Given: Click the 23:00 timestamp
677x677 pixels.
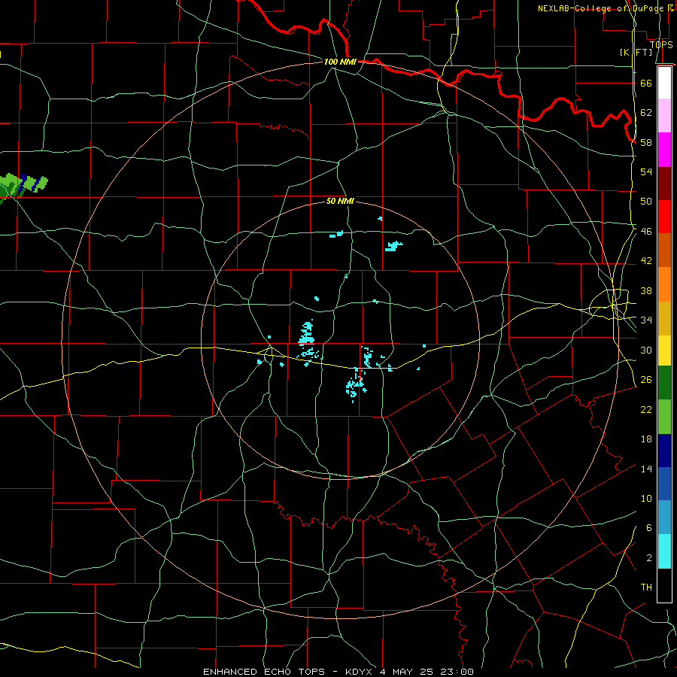Looking at the screenshot, I should [457, 672].
